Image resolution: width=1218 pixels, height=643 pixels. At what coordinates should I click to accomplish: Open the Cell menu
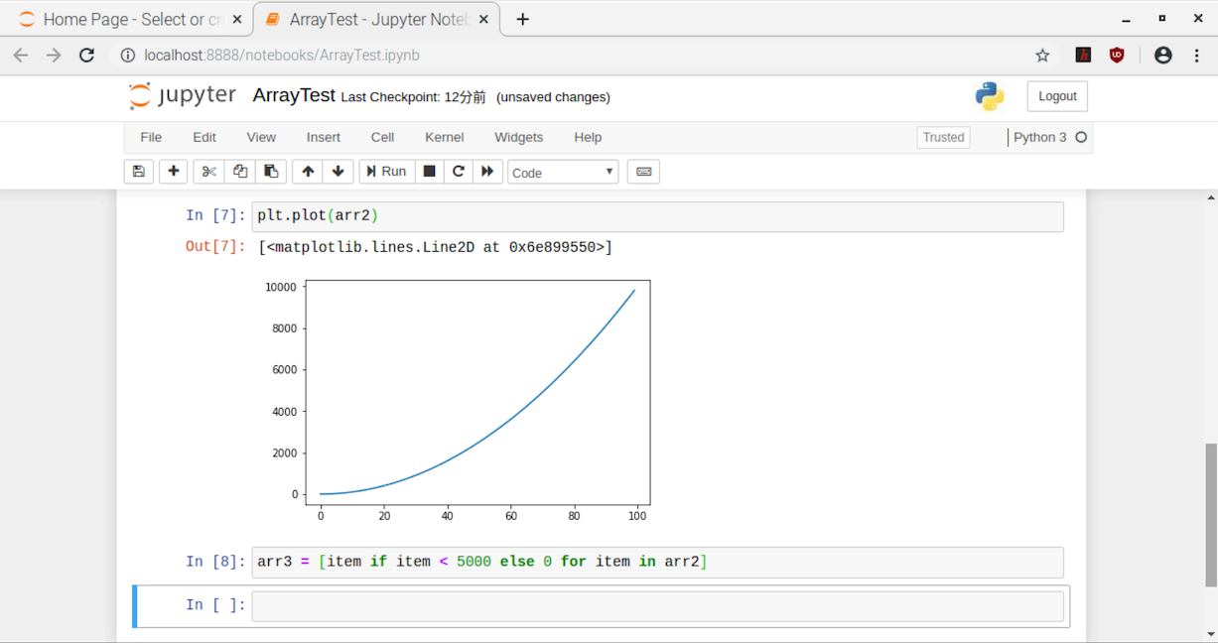(382, 137)
